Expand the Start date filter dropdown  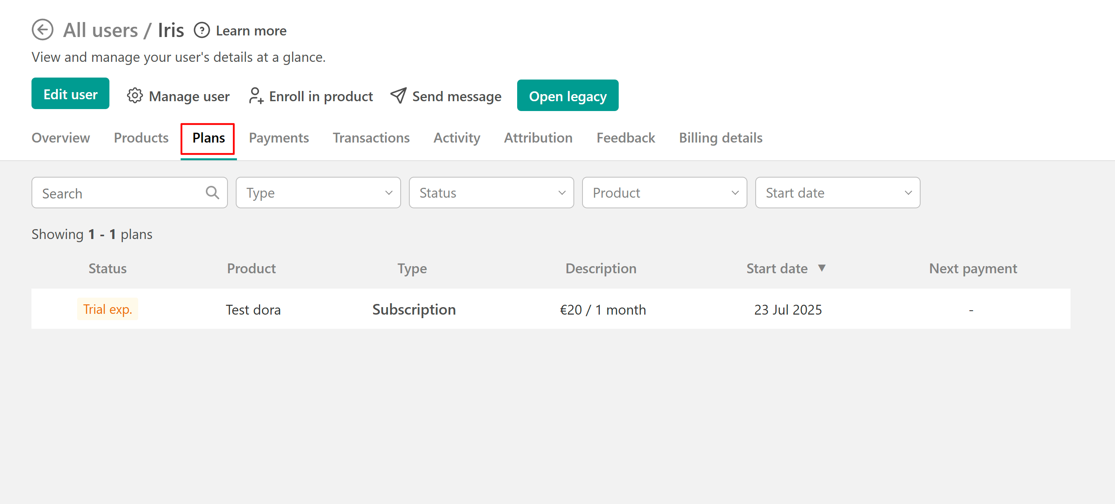(x=837, y=193)
